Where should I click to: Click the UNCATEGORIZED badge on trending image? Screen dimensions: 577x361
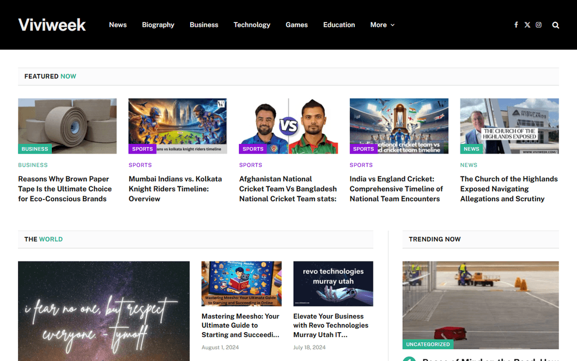(428, 344)
